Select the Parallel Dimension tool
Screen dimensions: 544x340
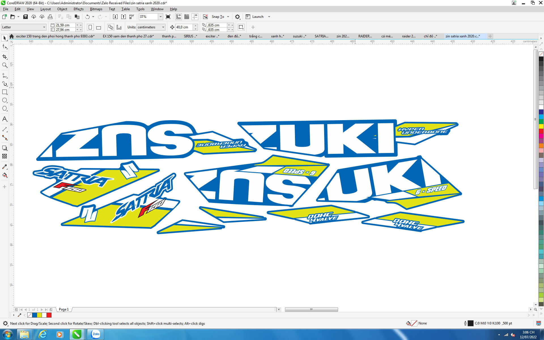tap(5, 129)
